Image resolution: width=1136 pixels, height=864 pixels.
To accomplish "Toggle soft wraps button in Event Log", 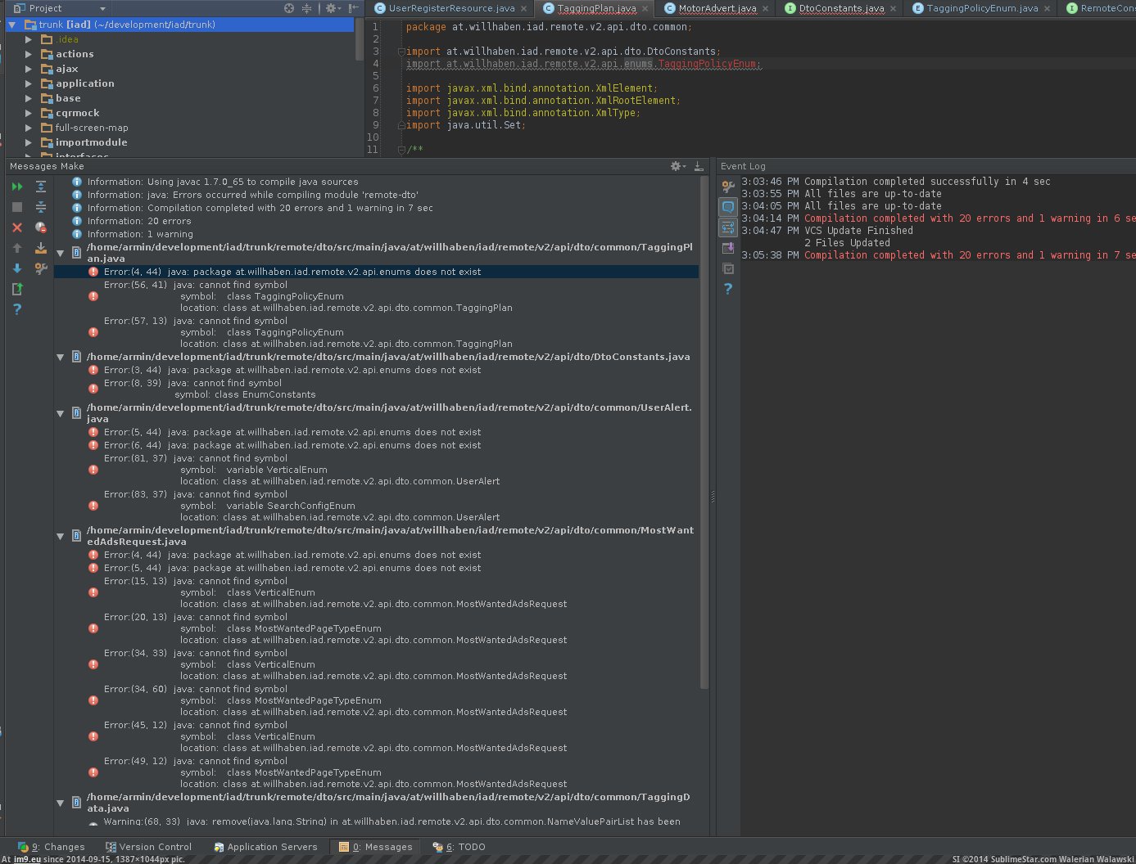I will click(728, 227).
